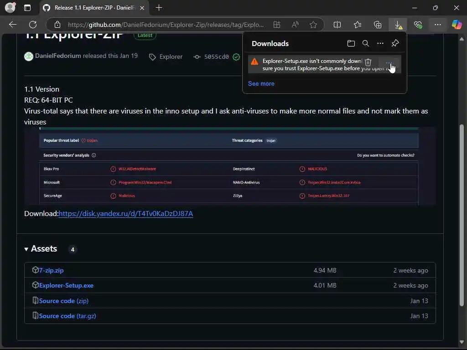
Task: Open commit 5055cd0
Action: pyautogui.click(x=216, y=57)
